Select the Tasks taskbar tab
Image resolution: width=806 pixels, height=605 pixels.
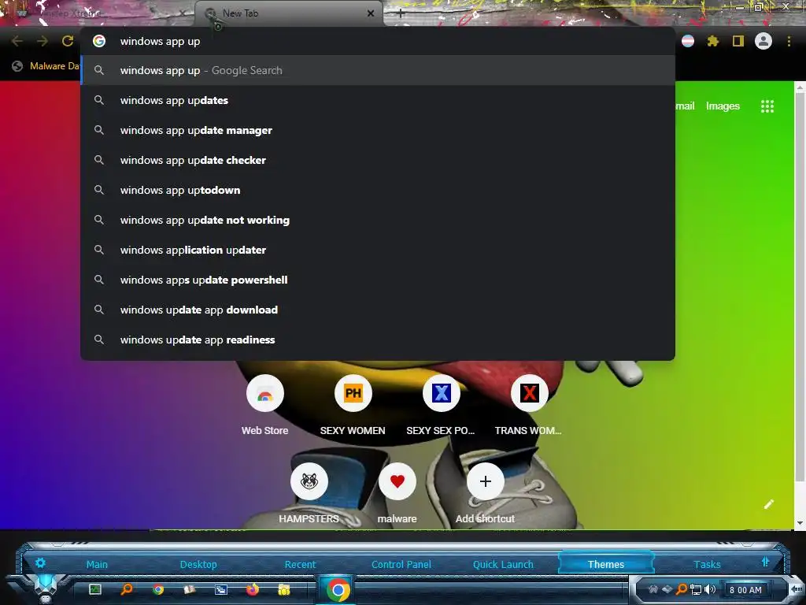click(708, 564)
